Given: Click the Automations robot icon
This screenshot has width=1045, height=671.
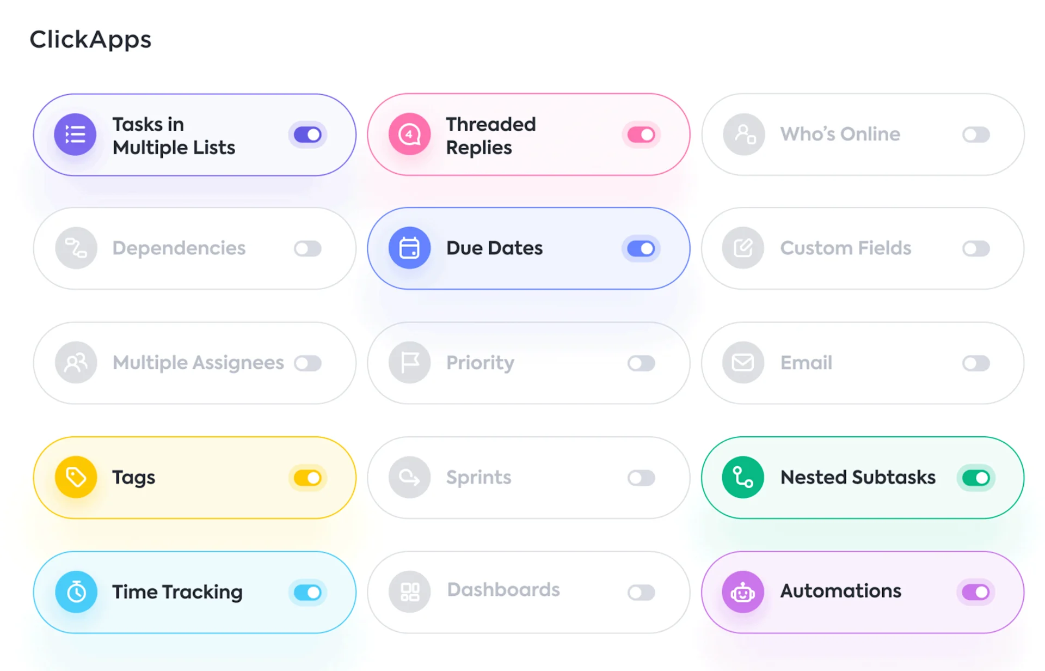Looking at the screenshot, I should pyautogui.click(x=743, y=592).
